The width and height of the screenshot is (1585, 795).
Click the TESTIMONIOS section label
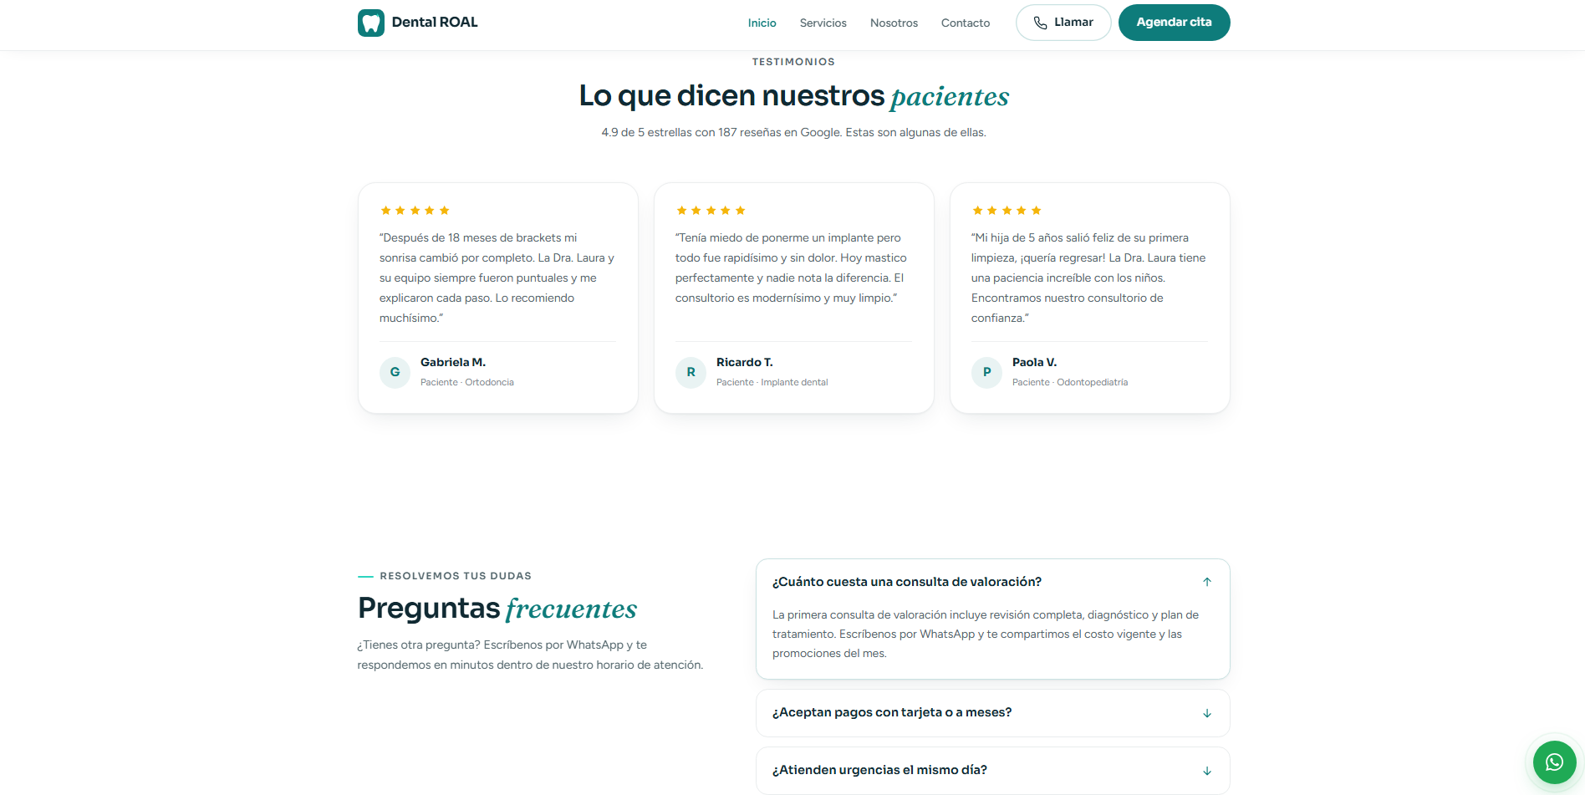coord(793,62)
